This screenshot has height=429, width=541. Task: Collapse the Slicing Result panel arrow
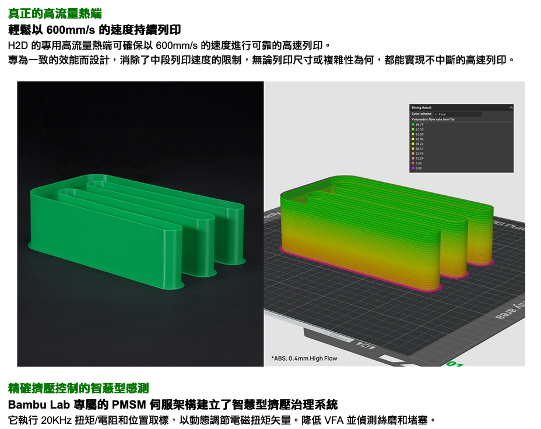click(x=511, y=108)
